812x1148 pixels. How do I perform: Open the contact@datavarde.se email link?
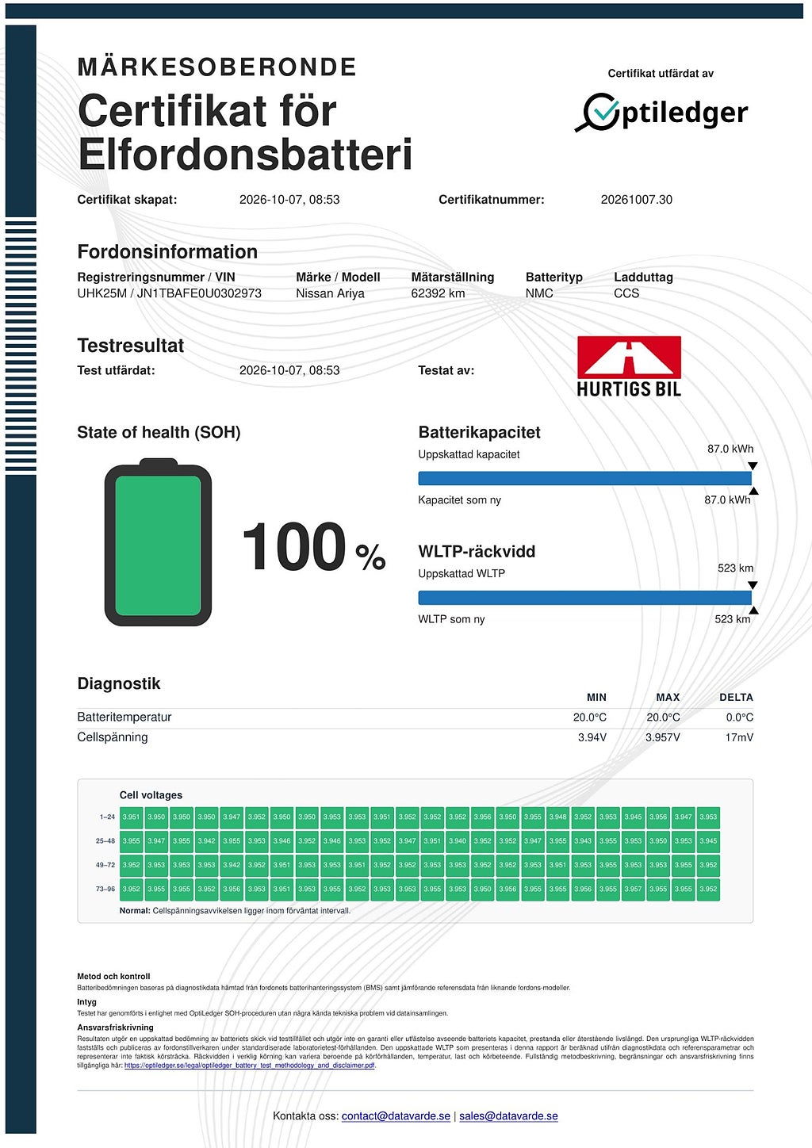(396, 1115)
